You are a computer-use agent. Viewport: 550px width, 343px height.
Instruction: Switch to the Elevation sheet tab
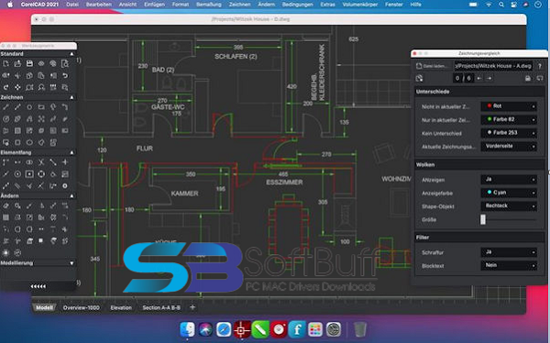121,308
